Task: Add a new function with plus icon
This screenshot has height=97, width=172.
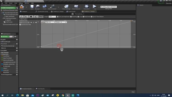Action: click(17, 44)
